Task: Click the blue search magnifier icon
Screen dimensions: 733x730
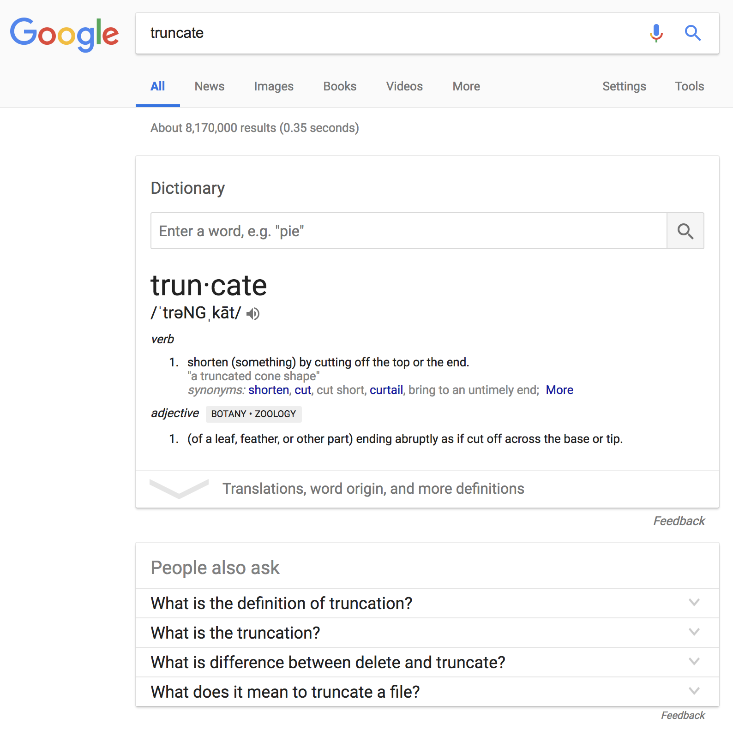Action: click(x=692, y=33)
